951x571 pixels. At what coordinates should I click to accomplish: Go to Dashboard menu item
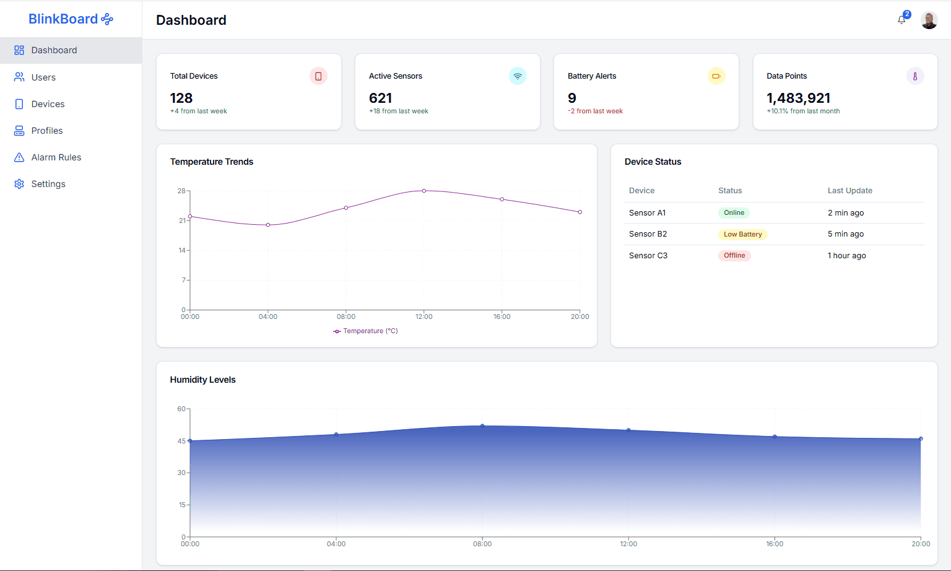tap(71, 50)
